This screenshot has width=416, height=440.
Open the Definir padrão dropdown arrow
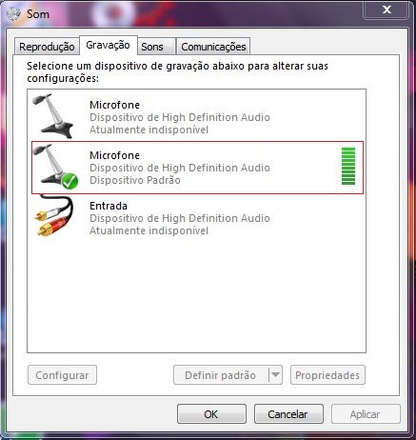pyautogui.click(x=277, y=375)
